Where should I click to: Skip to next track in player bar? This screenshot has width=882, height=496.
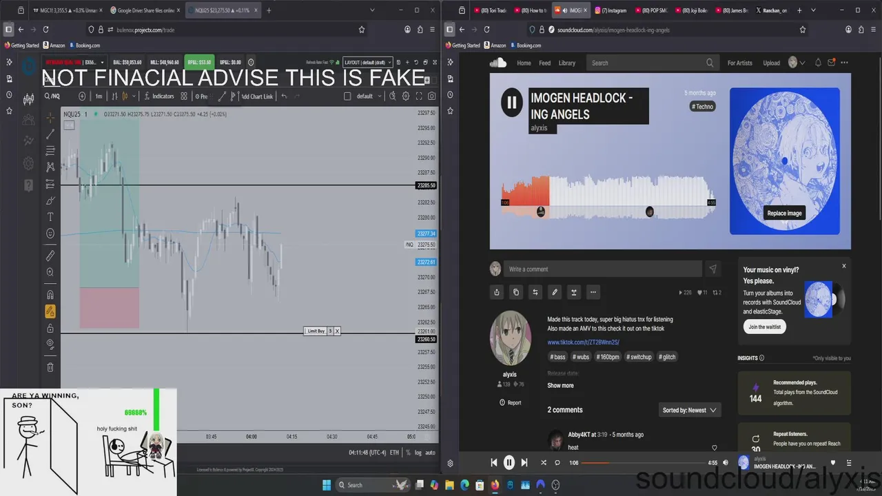[524, 463]
